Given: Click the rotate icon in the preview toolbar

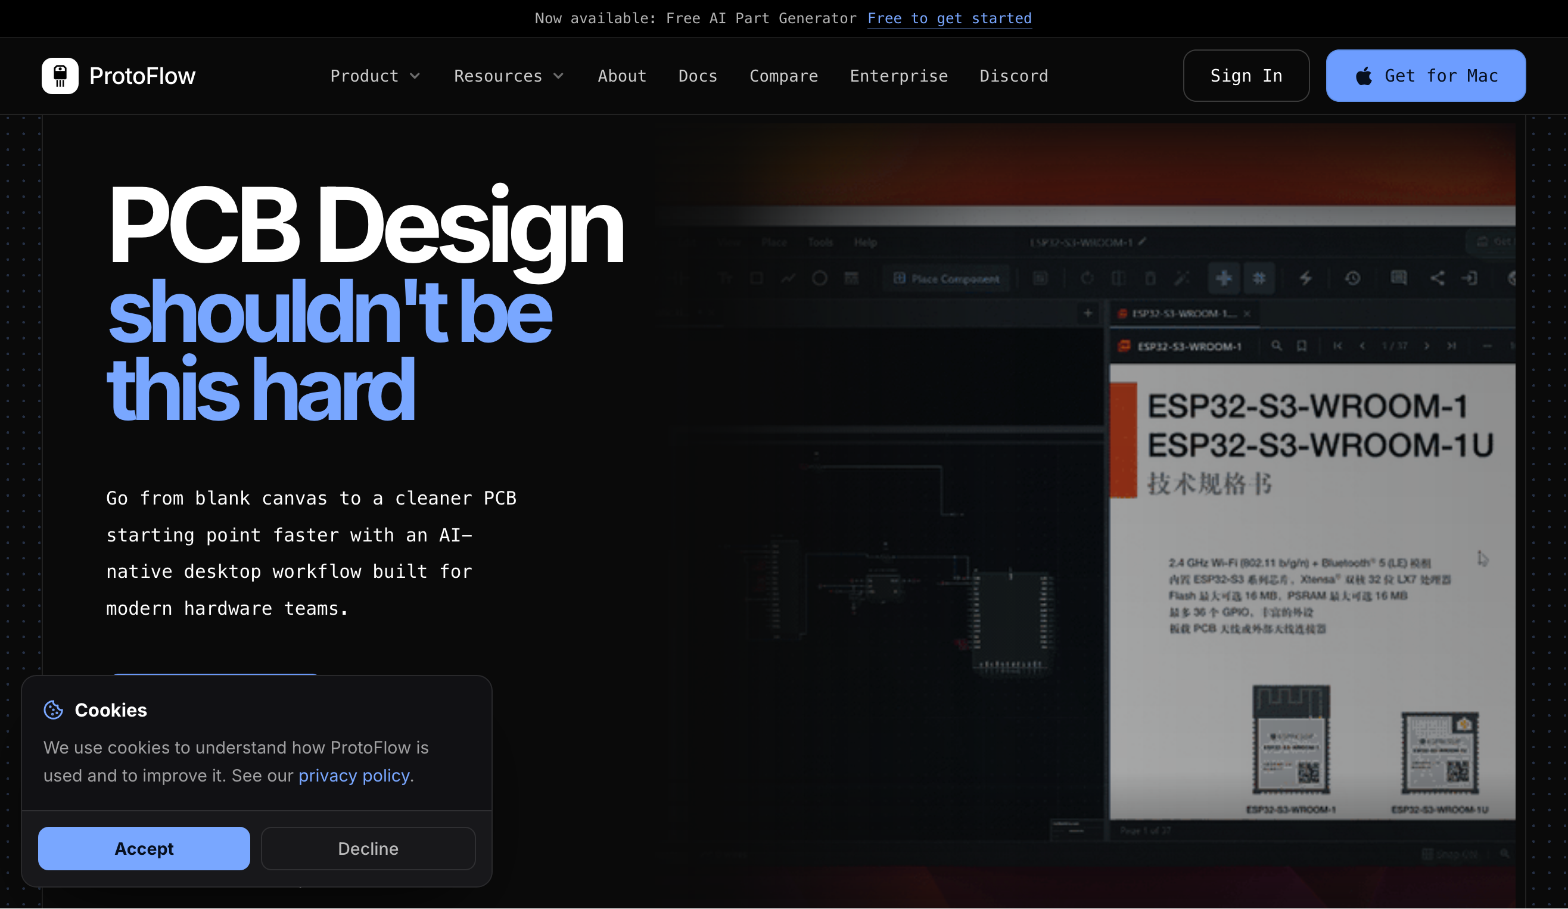Looking at the screenshot, I should click(x=1087, y=278).
